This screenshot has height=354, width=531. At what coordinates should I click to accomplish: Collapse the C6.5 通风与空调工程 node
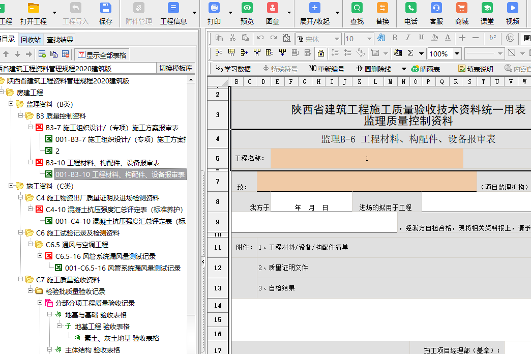point(31,244)
